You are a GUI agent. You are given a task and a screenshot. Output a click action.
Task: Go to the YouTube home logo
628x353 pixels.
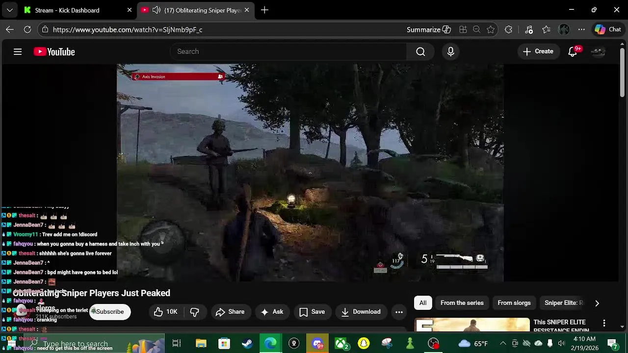[x=54, y=51]
